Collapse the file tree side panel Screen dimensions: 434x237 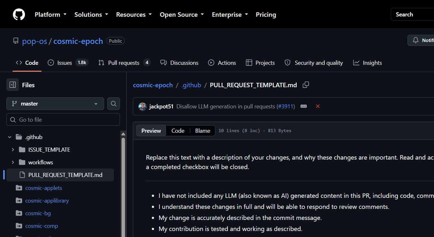13,85
